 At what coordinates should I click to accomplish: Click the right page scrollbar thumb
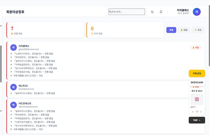click(209, 35)
